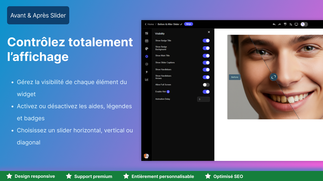Toggle Show Badge Title switch

point(206,40)
